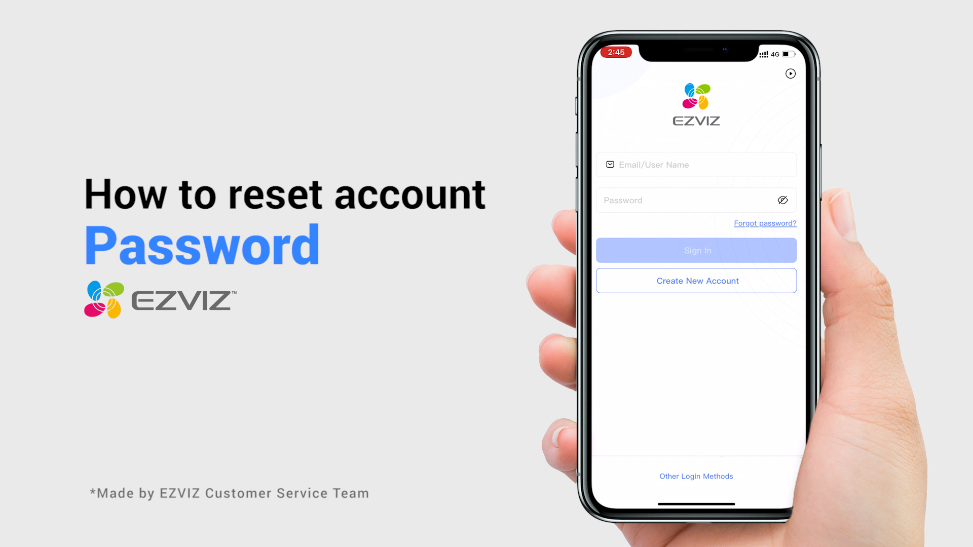Click the Forgot password? link

(765, 223)
